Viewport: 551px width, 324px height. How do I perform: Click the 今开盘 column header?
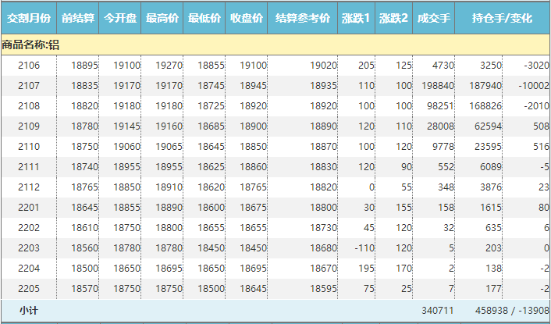point(120,17)
